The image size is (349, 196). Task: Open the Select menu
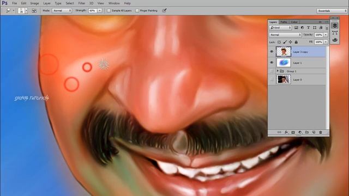tap(70, 3)
